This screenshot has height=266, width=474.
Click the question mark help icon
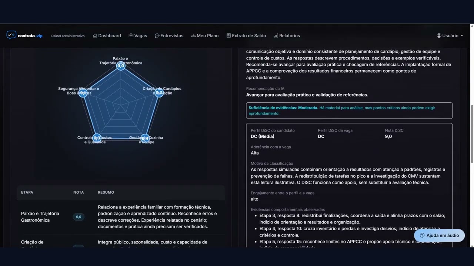point(422,235)
